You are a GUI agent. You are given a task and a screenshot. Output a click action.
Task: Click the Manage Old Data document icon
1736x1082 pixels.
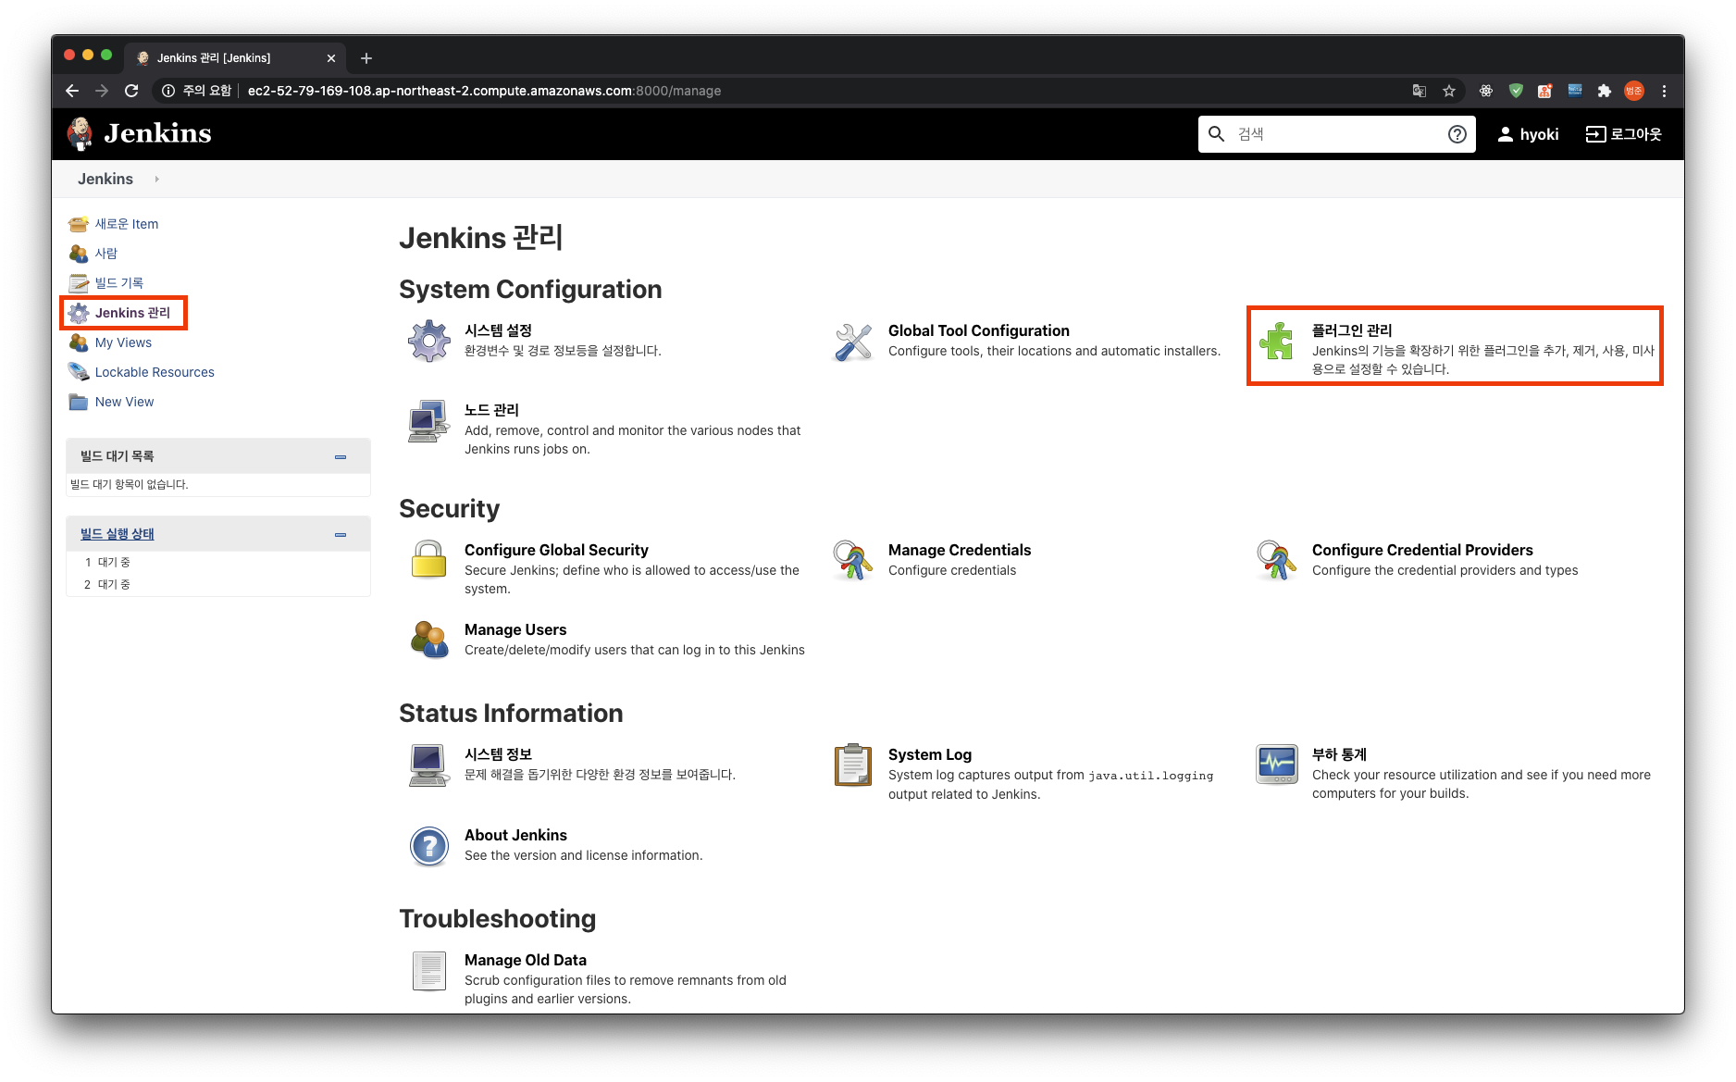pyautogui.click(x=429, y=971)
